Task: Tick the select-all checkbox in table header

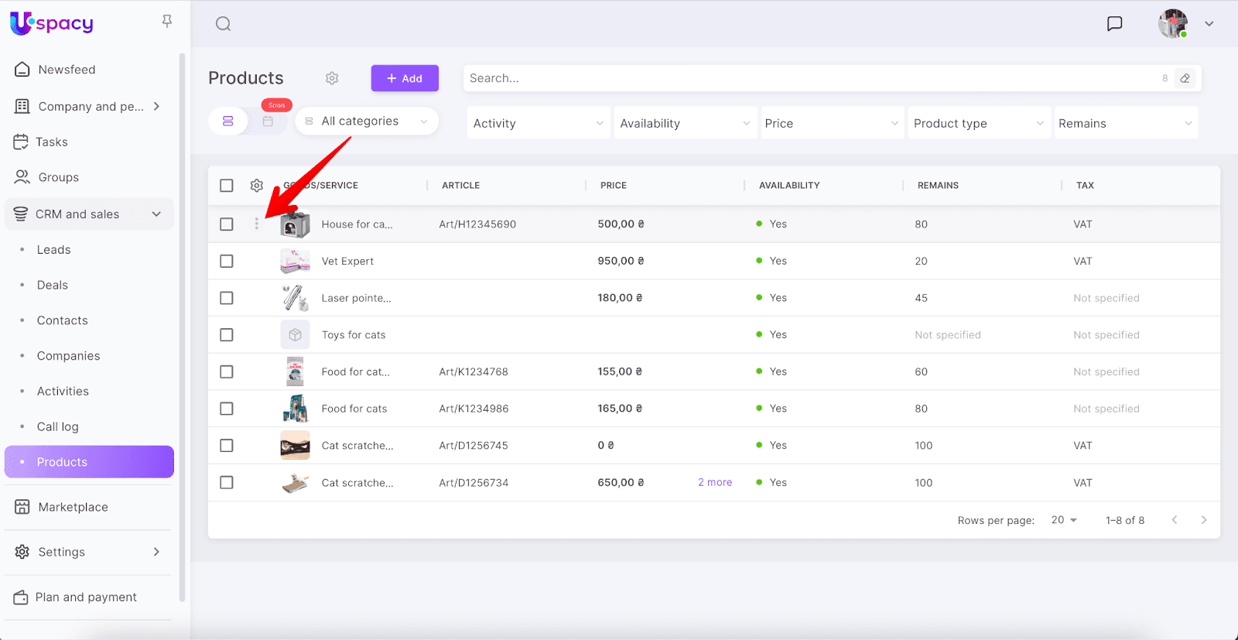Action: (x=227, y=186)
